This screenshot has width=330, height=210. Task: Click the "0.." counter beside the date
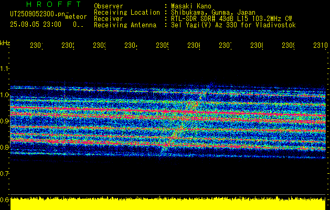[78, 25]
